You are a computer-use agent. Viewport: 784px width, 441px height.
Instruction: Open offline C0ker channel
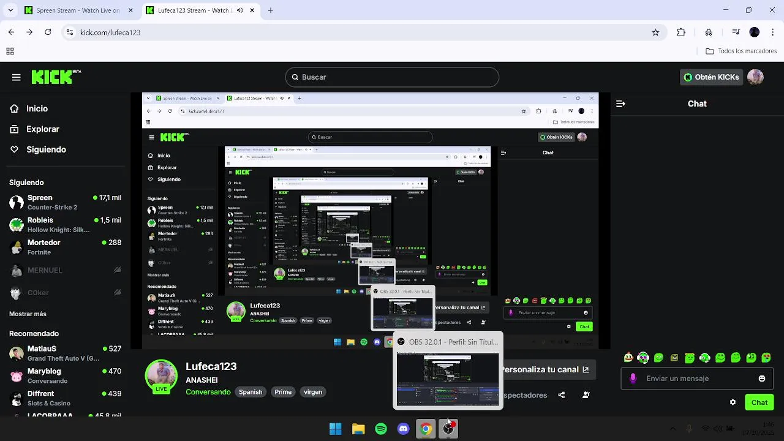tap(66, 293)
